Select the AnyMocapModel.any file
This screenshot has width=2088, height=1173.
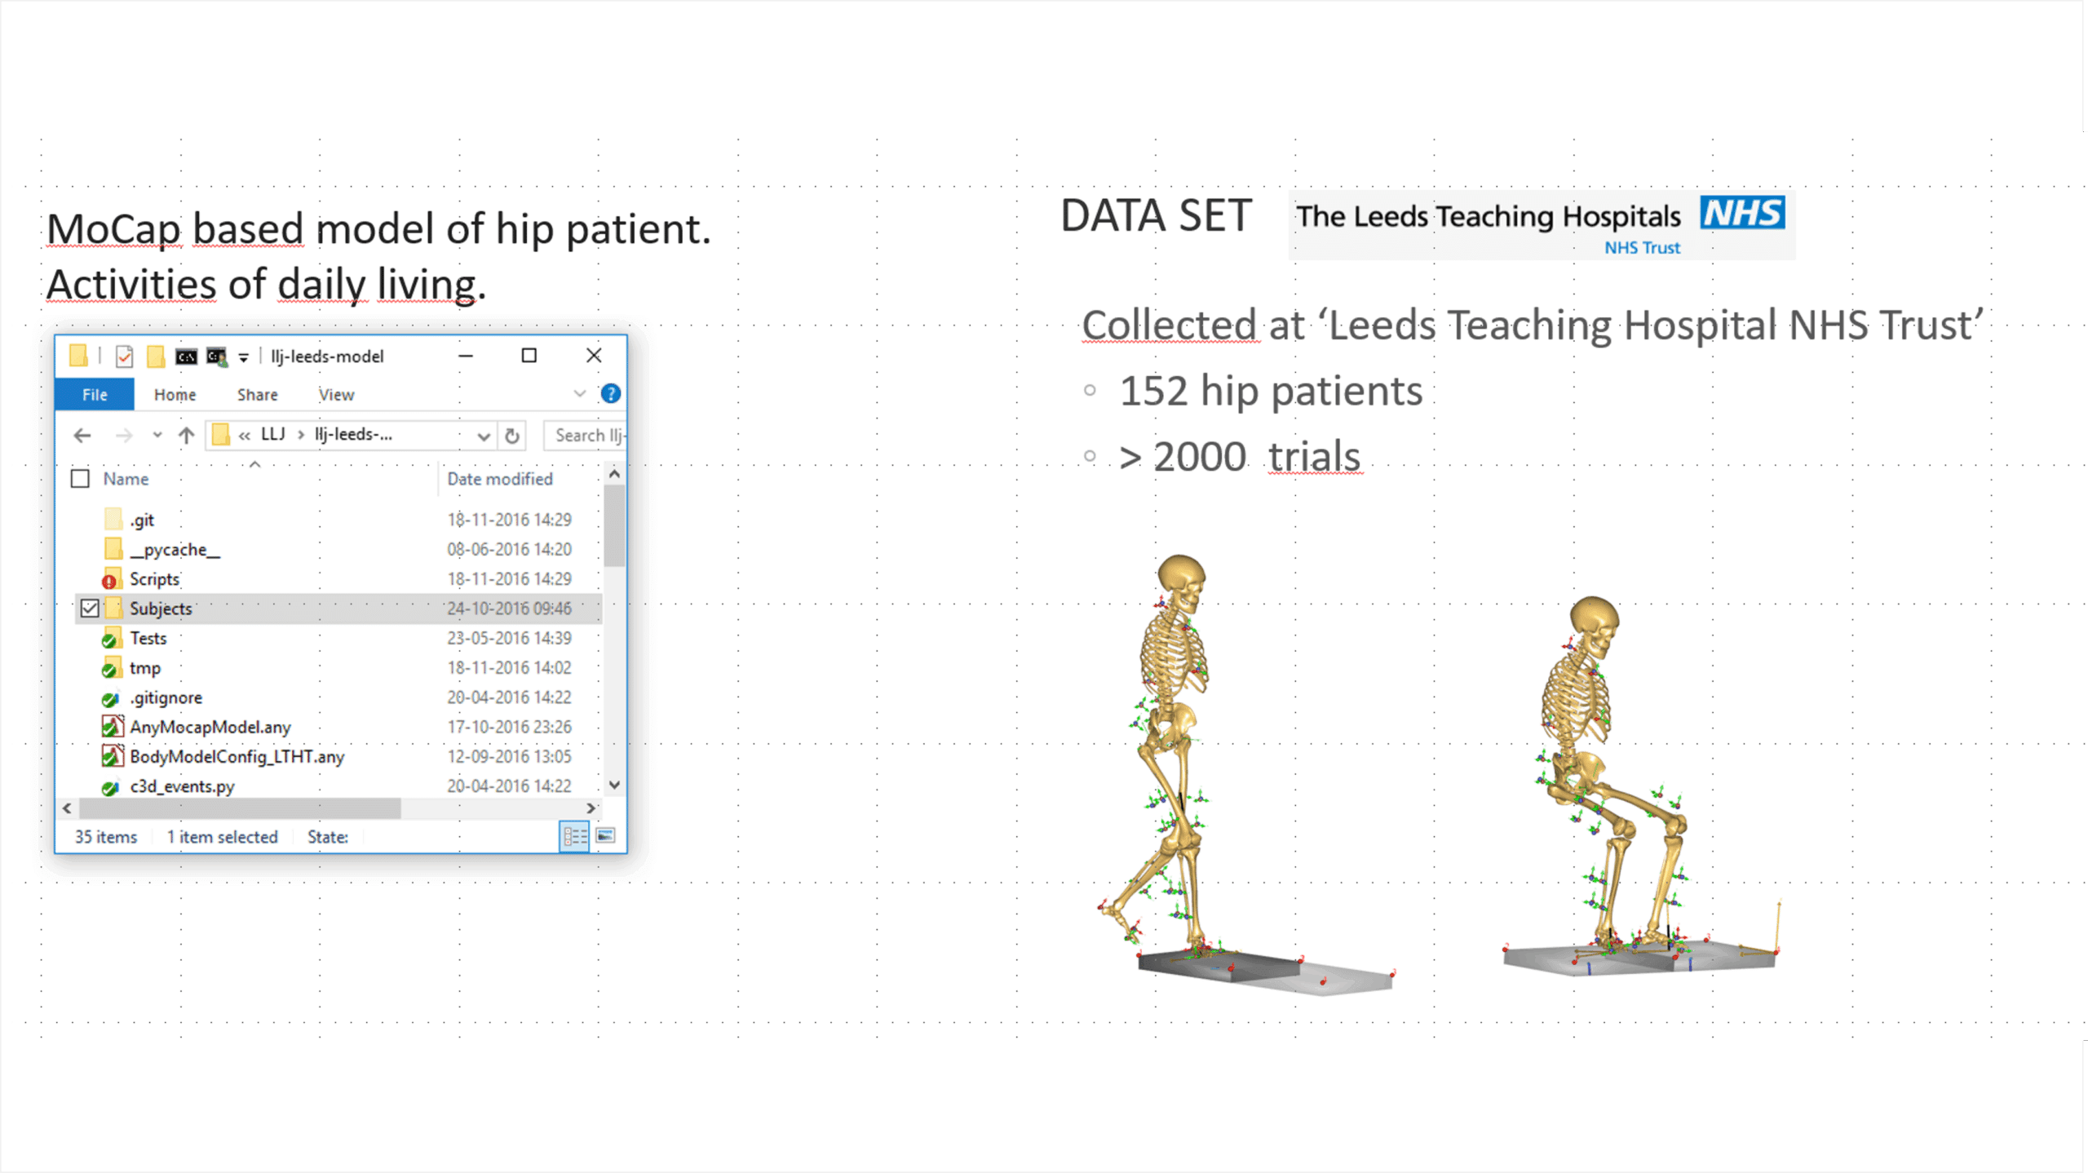(x=210, y=727)
